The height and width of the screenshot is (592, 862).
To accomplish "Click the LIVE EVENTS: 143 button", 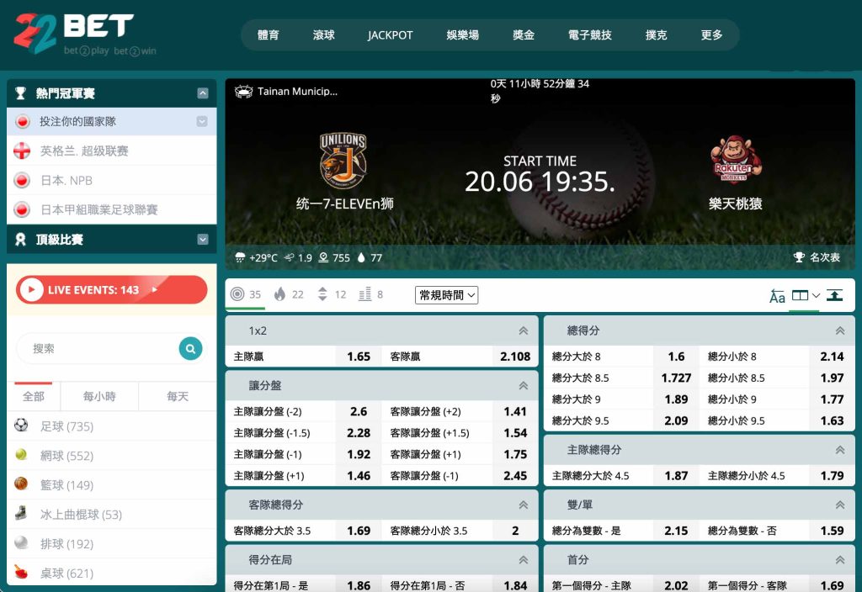I will 112,289.
